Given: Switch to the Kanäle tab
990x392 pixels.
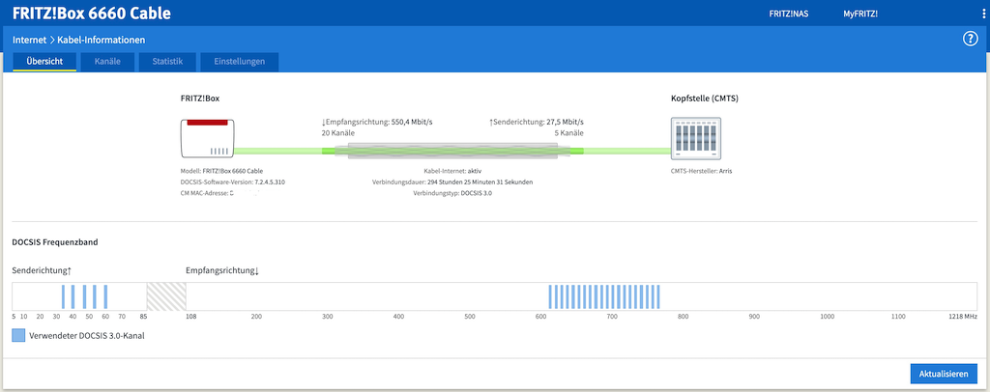Looking at the screenshot, I should tap(107, 62).
